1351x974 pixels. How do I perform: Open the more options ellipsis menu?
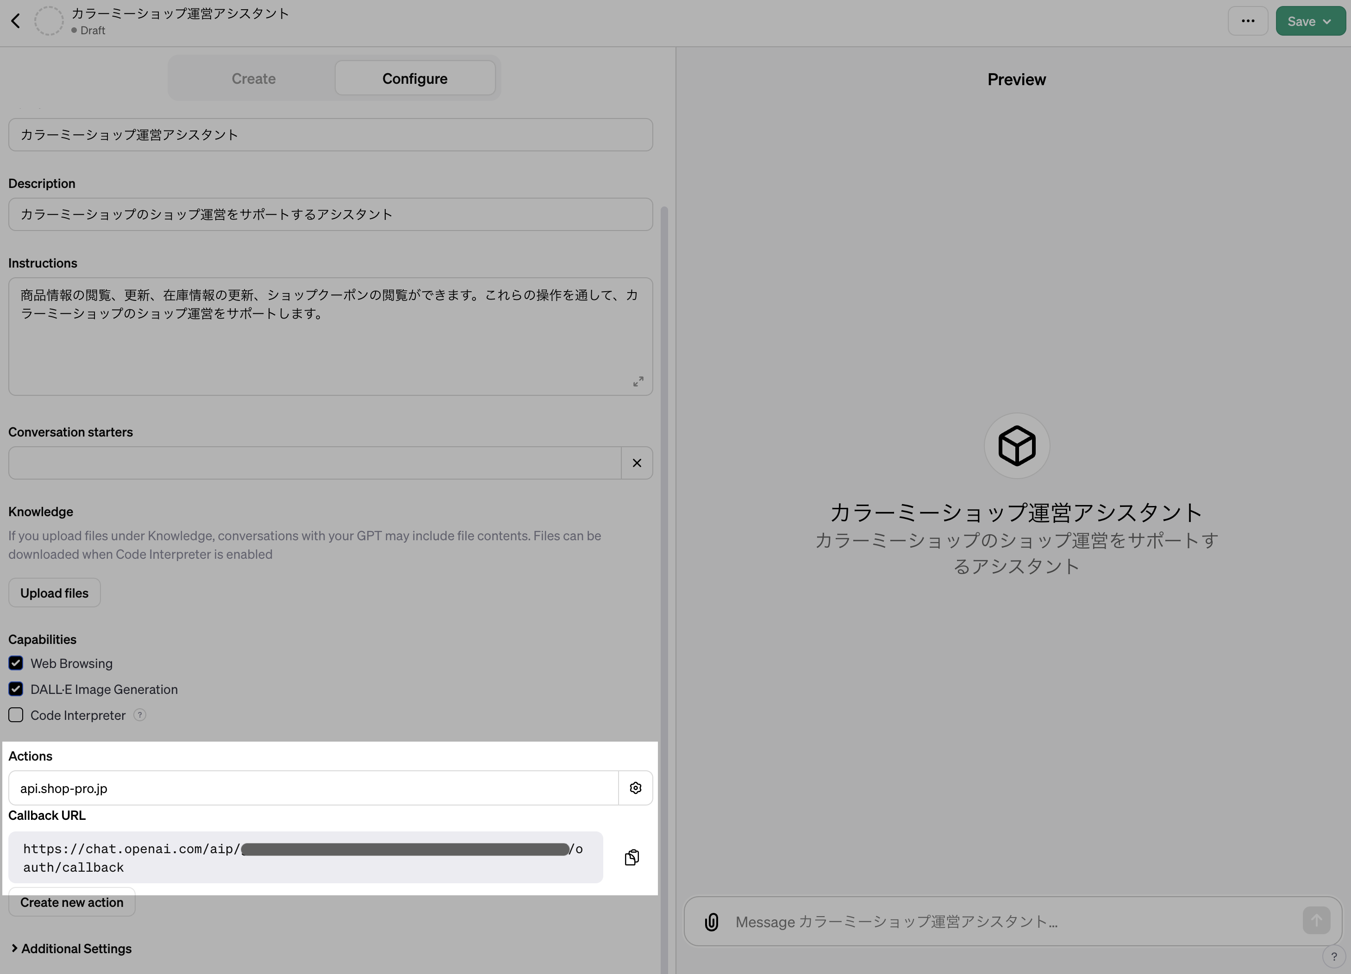click(1248, 20)
